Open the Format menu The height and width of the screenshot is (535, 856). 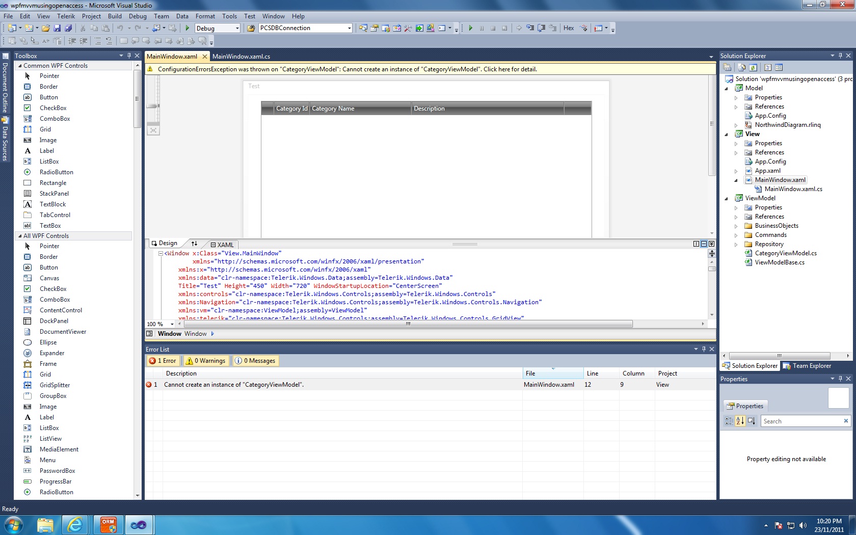pyautogui.click(x=205, y=16)
